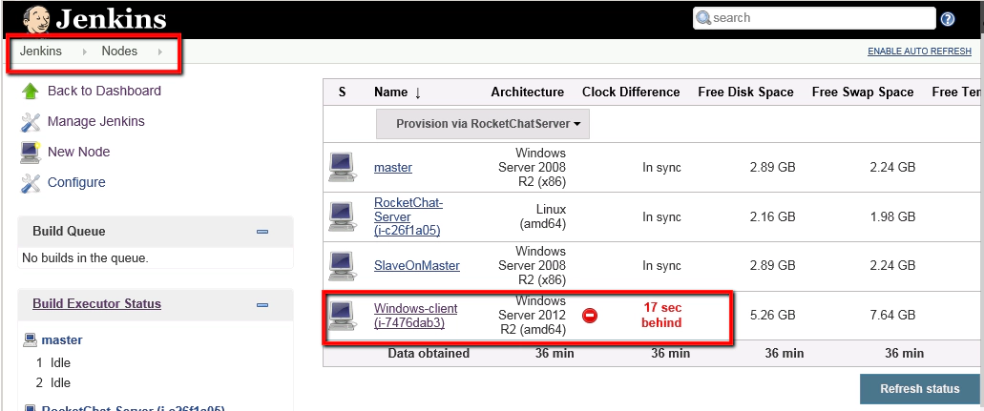Click 'No builds in the queue.' text

coord(85,257)
